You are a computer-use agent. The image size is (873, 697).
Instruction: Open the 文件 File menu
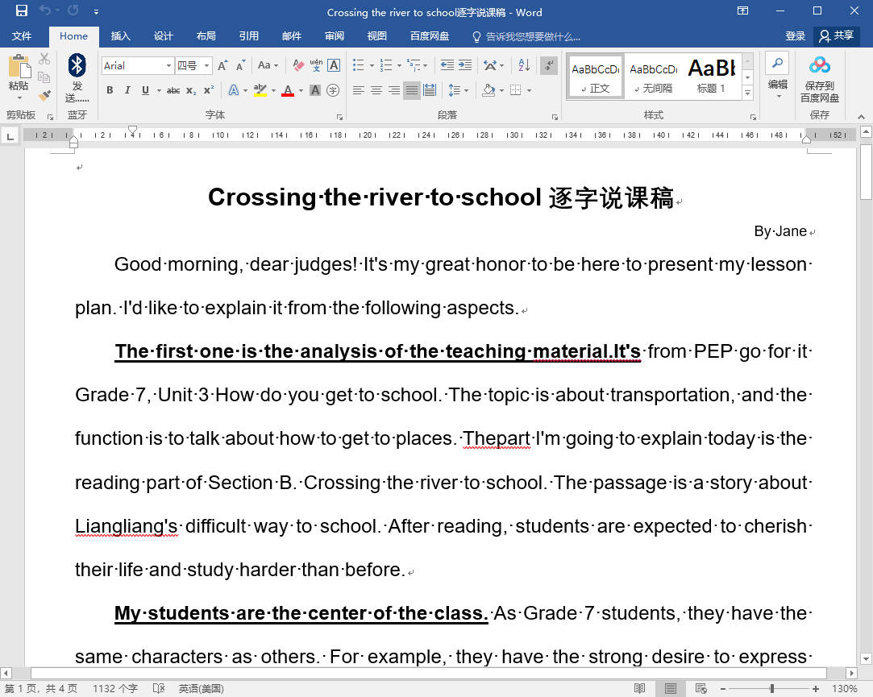pyautogui.click(x=22, y=36)
